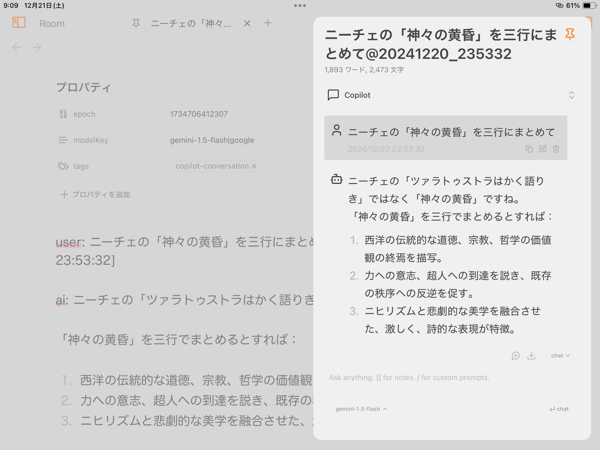The height and width of the screenshot is (450, 600).
Task: Expand the Copilot section with up-down chevron
Action: point(571,95)
